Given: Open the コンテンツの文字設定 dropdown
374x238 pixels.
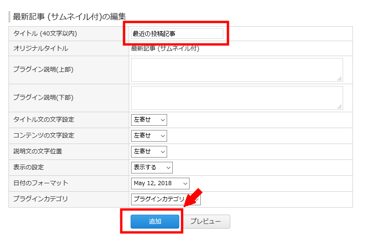Looking at the screenshot, I should pyautogui.click(x=149, y=136).
